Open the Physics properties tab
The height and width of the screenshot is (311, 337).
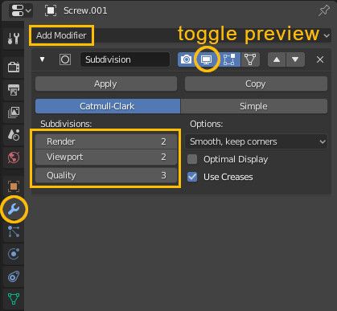[14, 254]
